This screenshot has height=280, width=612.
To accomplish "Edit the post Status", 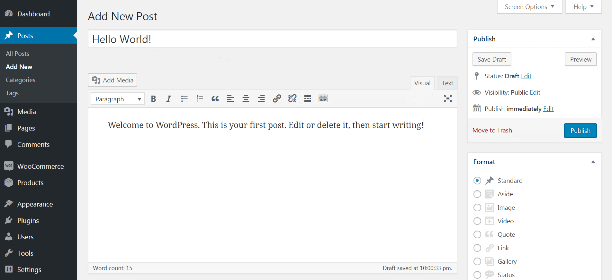I will (526, 76).
